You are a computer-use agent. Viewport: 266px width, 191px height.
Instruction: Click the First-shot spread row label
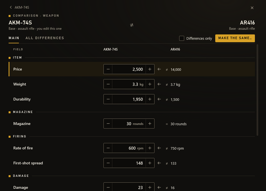(28, 163)
